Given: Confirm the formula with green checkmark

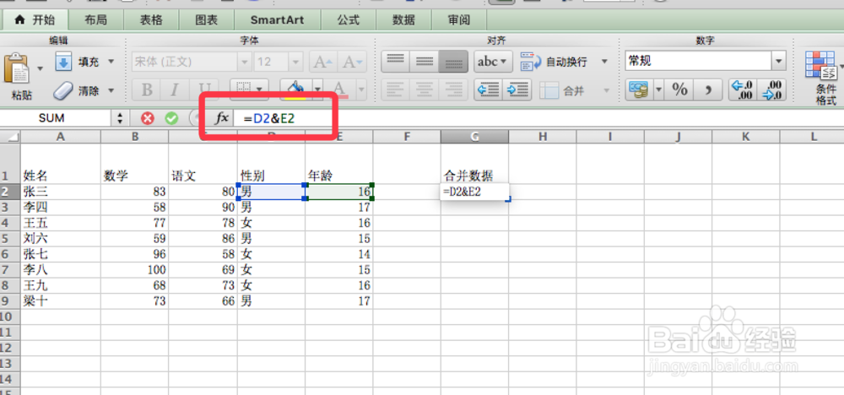Looking at the screenshot, I should pos(171,118).
